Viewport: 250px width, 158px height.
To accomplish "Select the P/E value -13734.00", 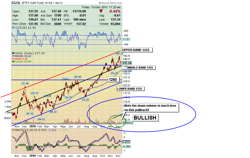I will [x=79, y=11].
